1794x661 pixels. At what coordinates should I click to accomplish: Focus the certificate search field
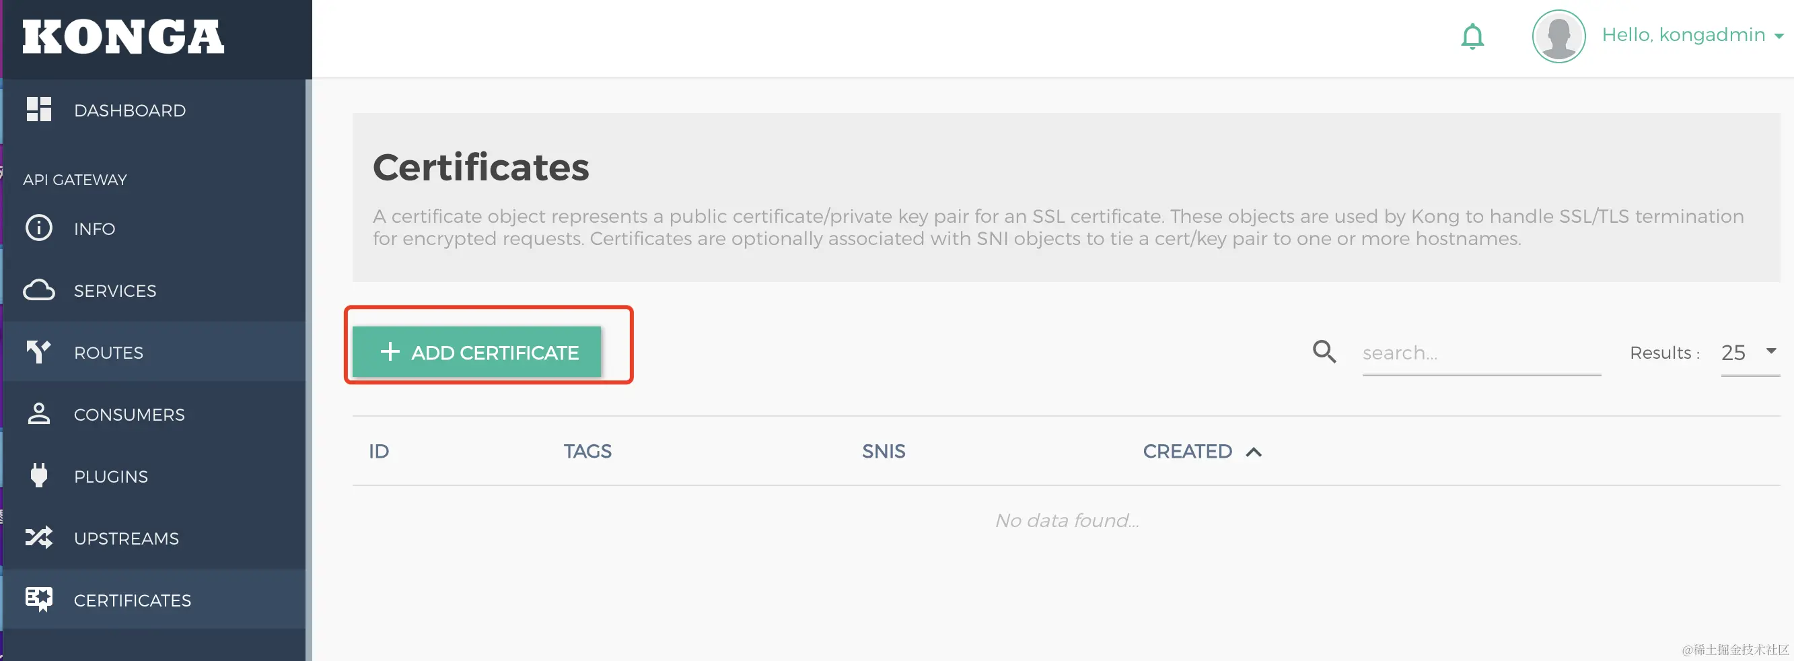pos(1480,353)
